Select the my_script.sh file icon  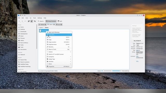click(x=40, y=31)
